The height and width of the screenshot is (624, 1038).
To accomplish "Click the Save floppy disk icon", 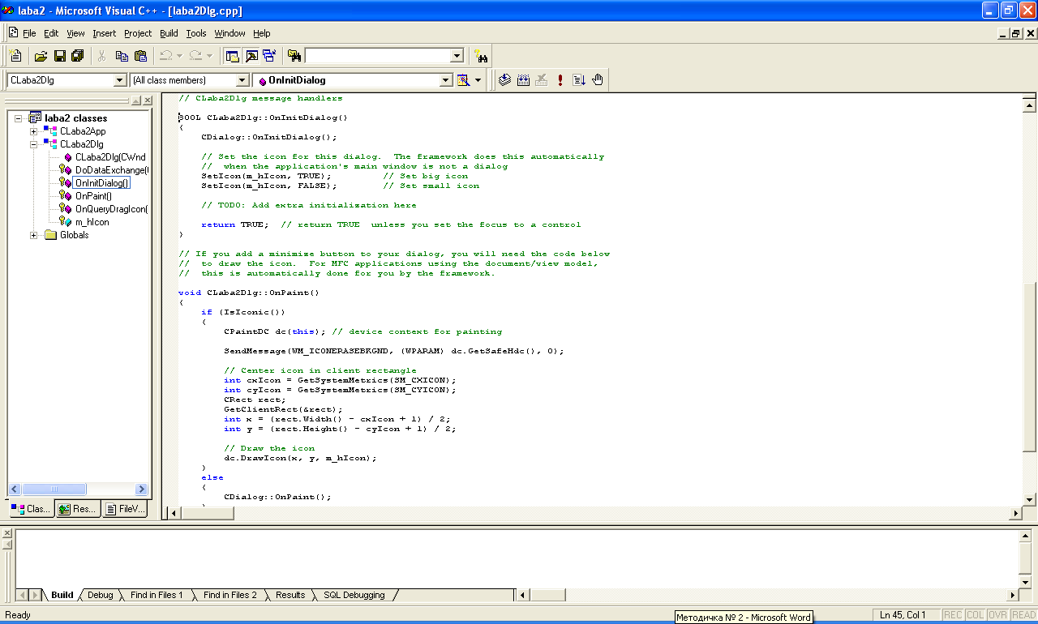I will tap(59, 56).
